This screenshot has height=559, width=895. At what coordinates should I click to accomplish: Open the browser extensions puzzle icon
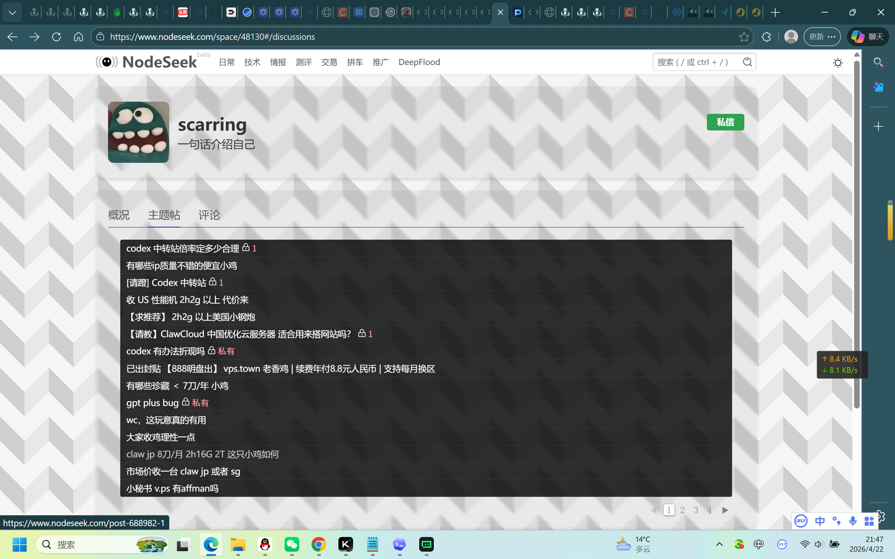pos(766,37)
